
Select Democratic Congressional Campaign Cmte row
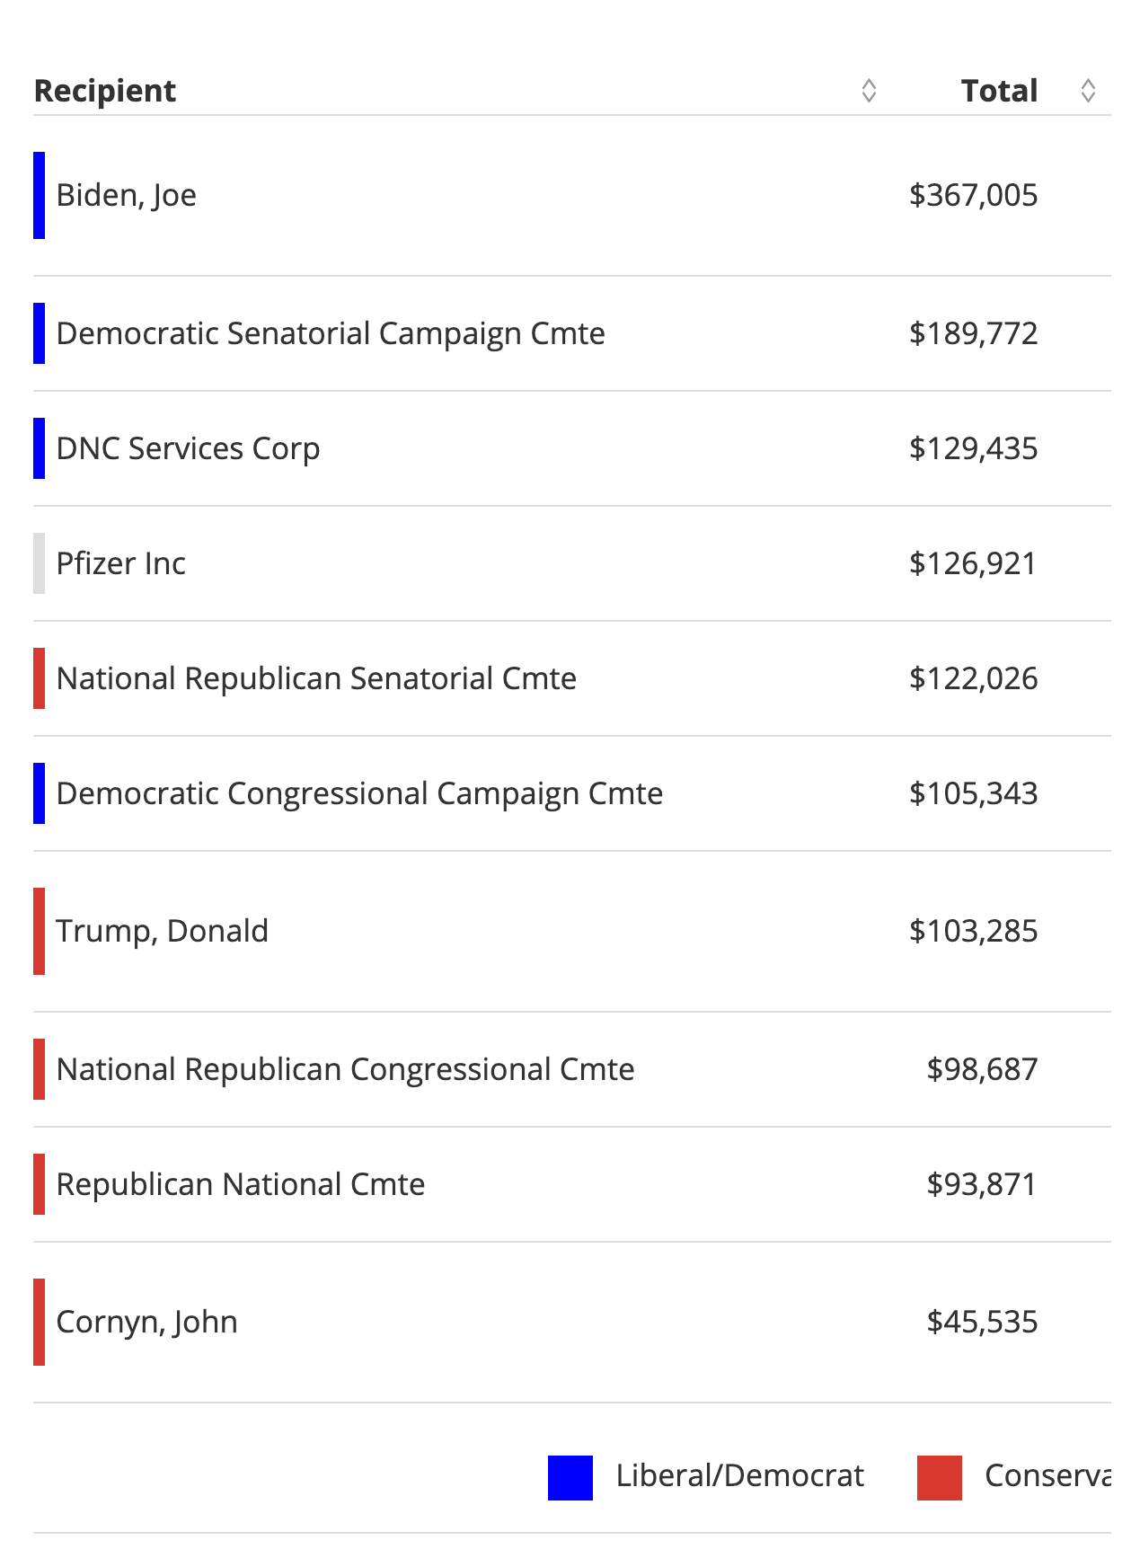(x=359, y=793)
